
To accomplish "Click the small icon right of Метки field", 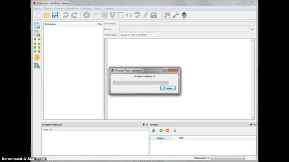I will 252,29.
